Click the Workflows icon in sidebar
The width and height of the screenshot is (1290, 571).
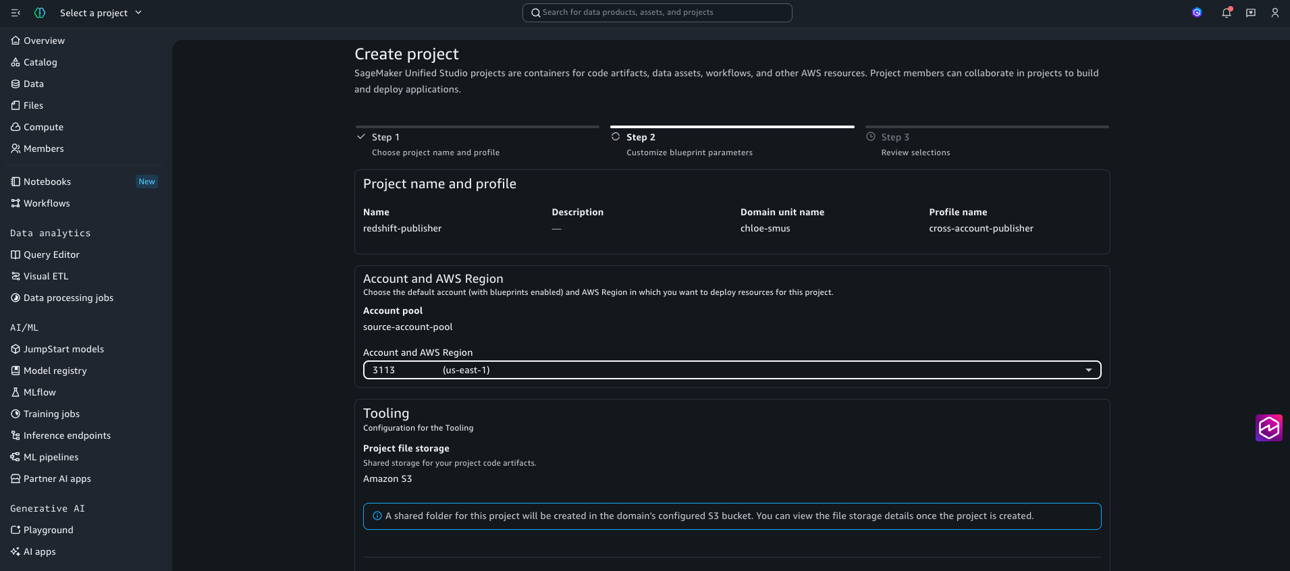tap(16, 203)
